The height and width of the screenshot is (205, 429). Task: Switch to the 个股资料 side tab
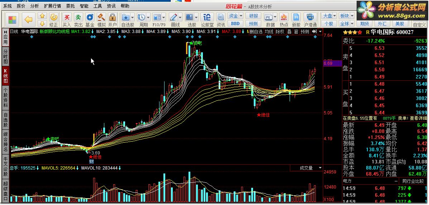click(x=5, y=97)
